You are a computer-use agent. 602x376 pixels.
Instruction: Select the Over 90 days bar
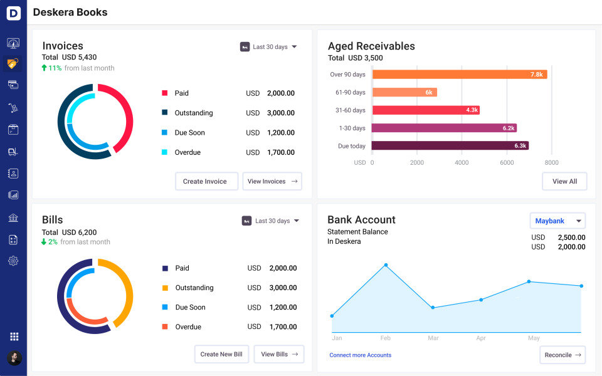pyautogui.click(x=460, y=73)
